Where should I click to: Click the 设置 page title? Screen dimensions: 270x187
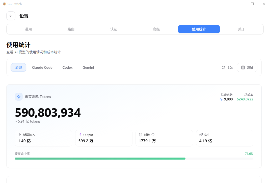pyautogui.click(x=24, y=16)
